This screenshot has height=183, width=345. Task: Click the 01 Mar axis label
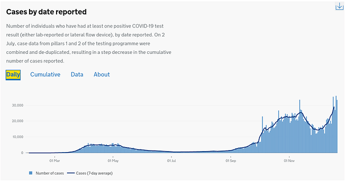coord(54,161)
